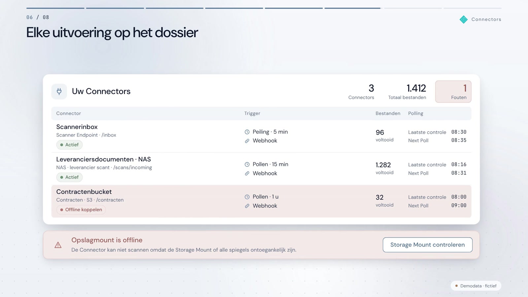The width and height of the screenshot is (528, 297).
Task: Click the last progress segment at the top
Action: (x=473, y=8)
